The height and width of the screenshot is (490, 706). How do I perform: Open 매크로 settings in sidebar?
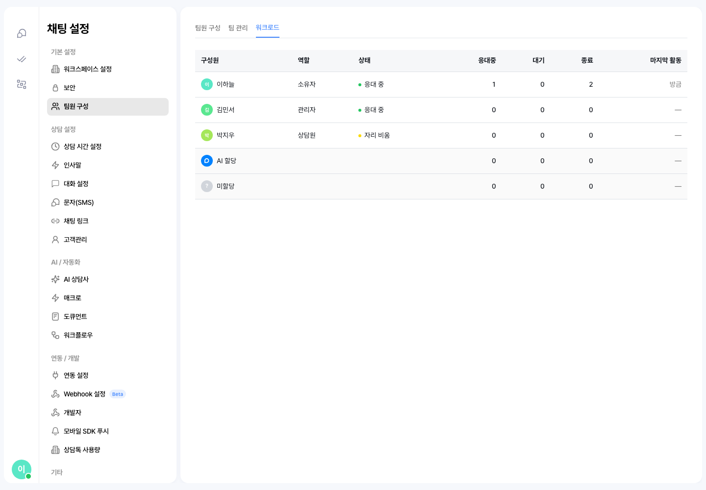pyautogui.click(x=108, y=298)
